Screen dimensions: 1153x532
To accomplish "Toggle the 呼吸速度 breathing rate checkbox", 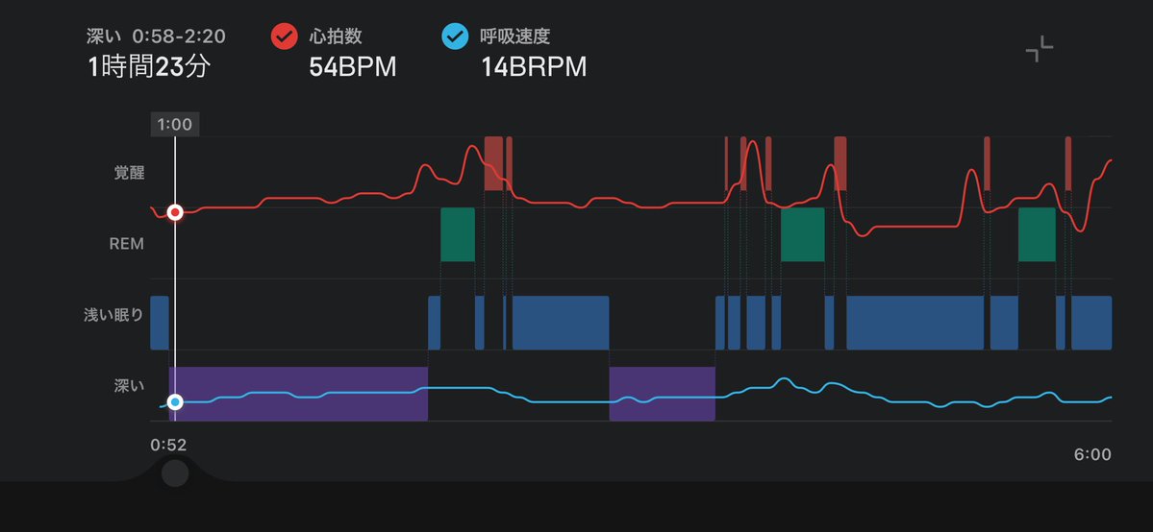I will (455, 36).
